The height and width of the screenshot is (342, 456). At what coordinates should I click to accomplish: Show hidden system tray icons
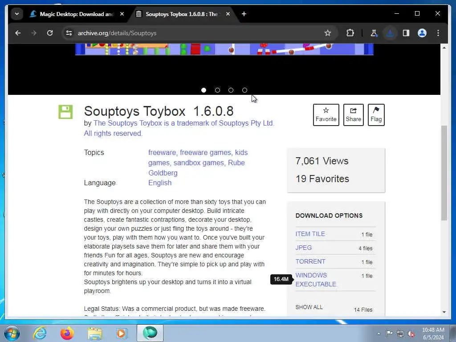click(x=379, y=334)
